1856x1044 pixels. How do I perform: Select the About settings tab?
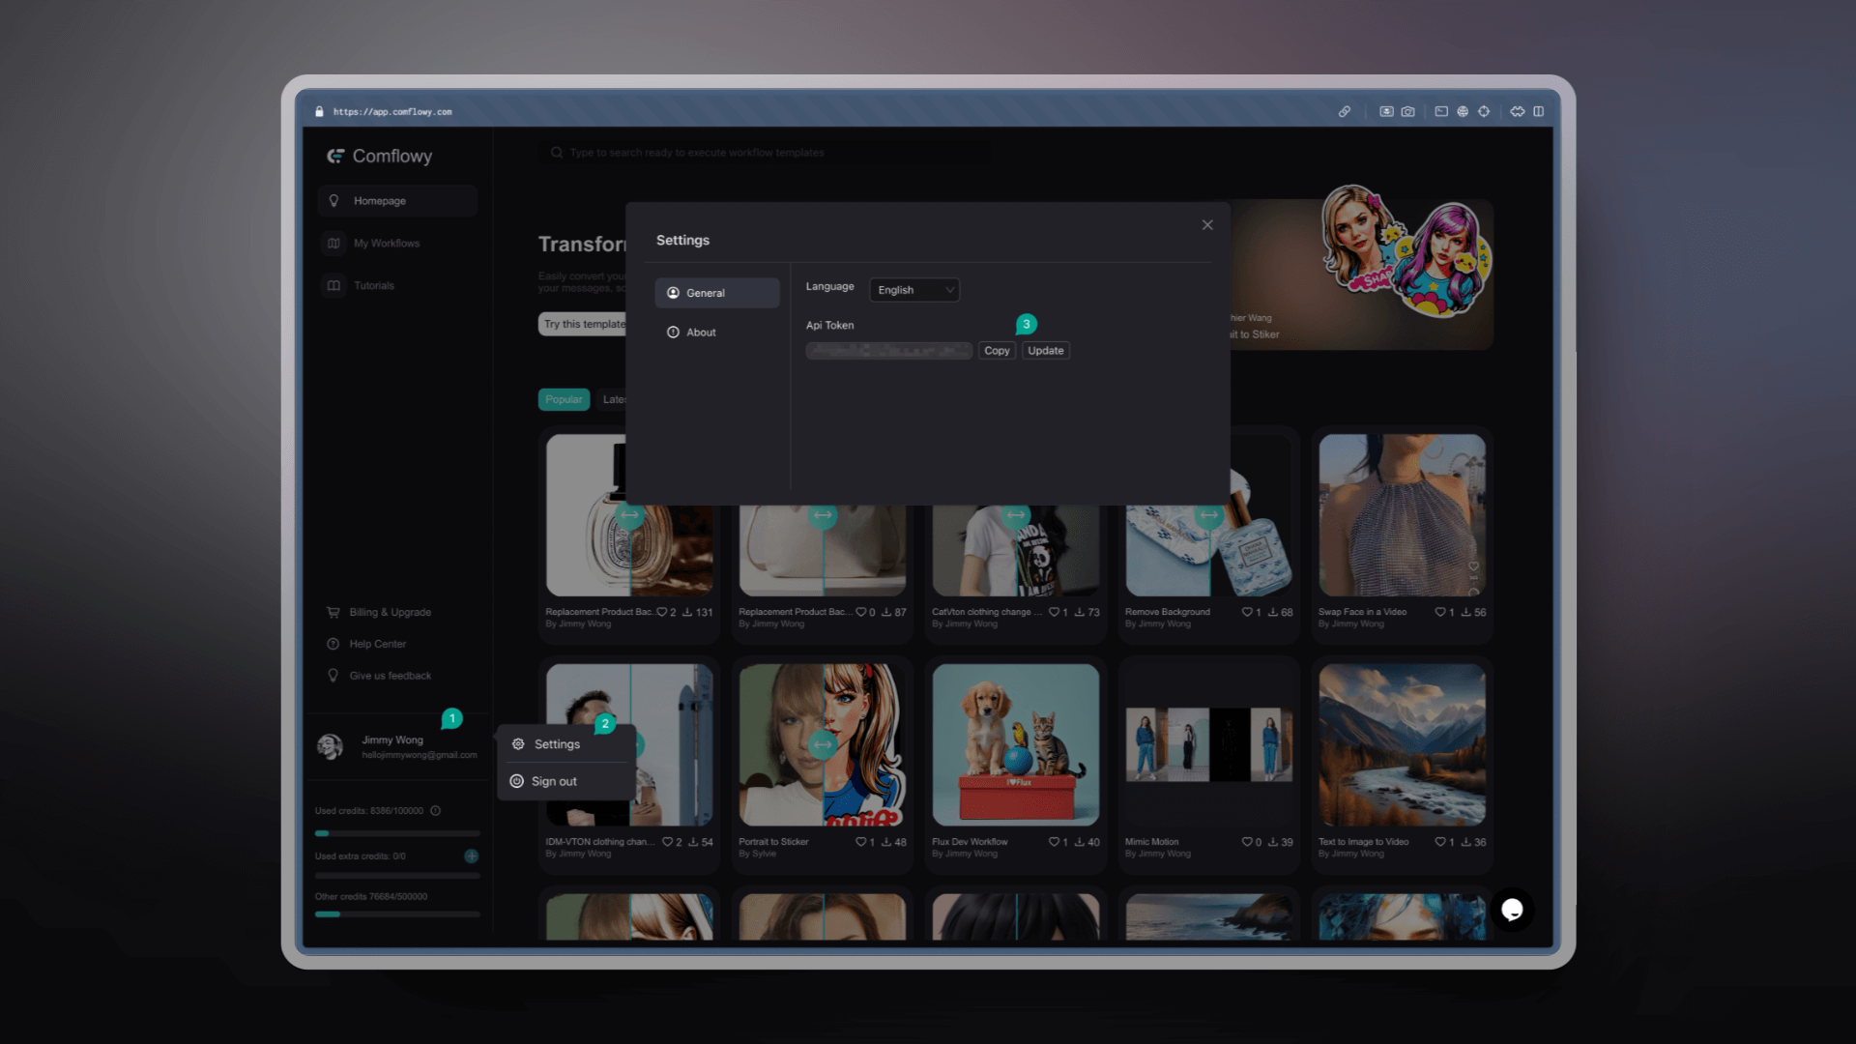pyautogui.click(x=717, y=333)
